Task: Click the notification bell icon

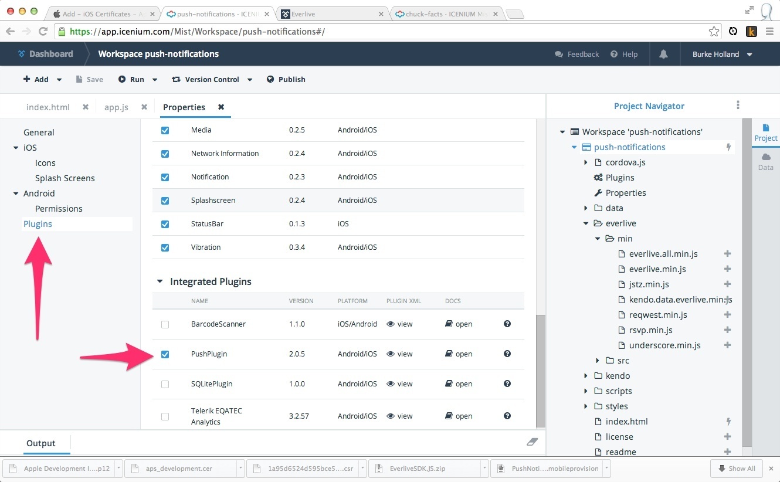Action: pos(663,54)
